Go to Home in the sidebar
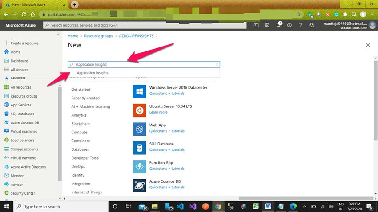This screenshot has width=378, height=212. (x=12, y=52)
